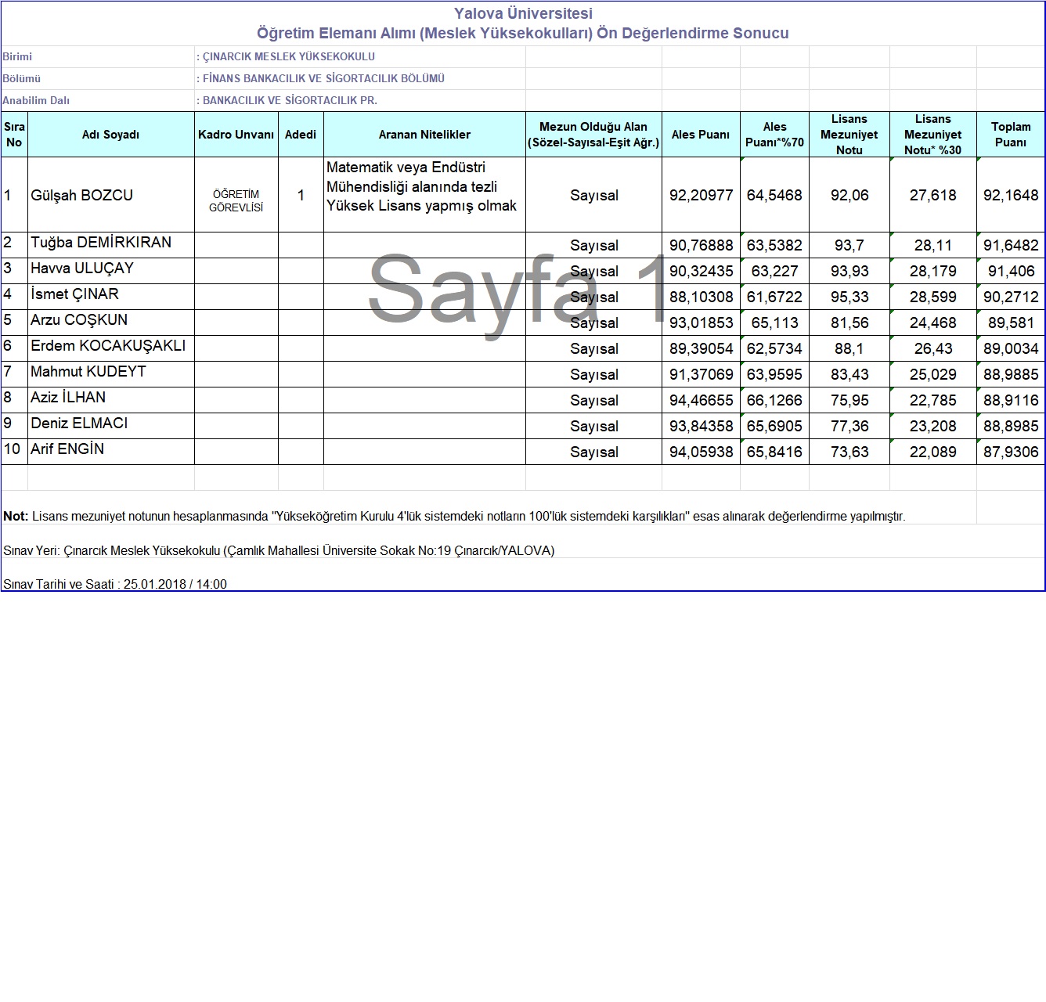Screen dimensions: 1046x1002
Task: Select graduation grade 92,06
Action: pos(849,195)
